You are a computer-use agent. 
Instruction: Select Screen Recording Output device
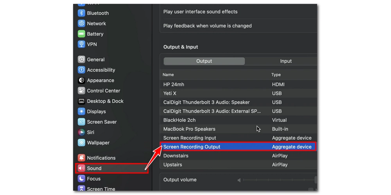point(239,147)
